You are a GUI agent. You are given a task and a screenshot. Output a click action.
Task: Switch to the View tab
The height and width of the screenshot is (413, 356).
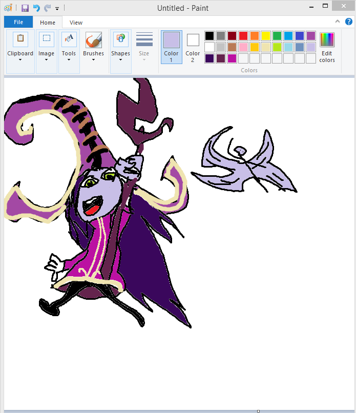(x=76, y=23)
